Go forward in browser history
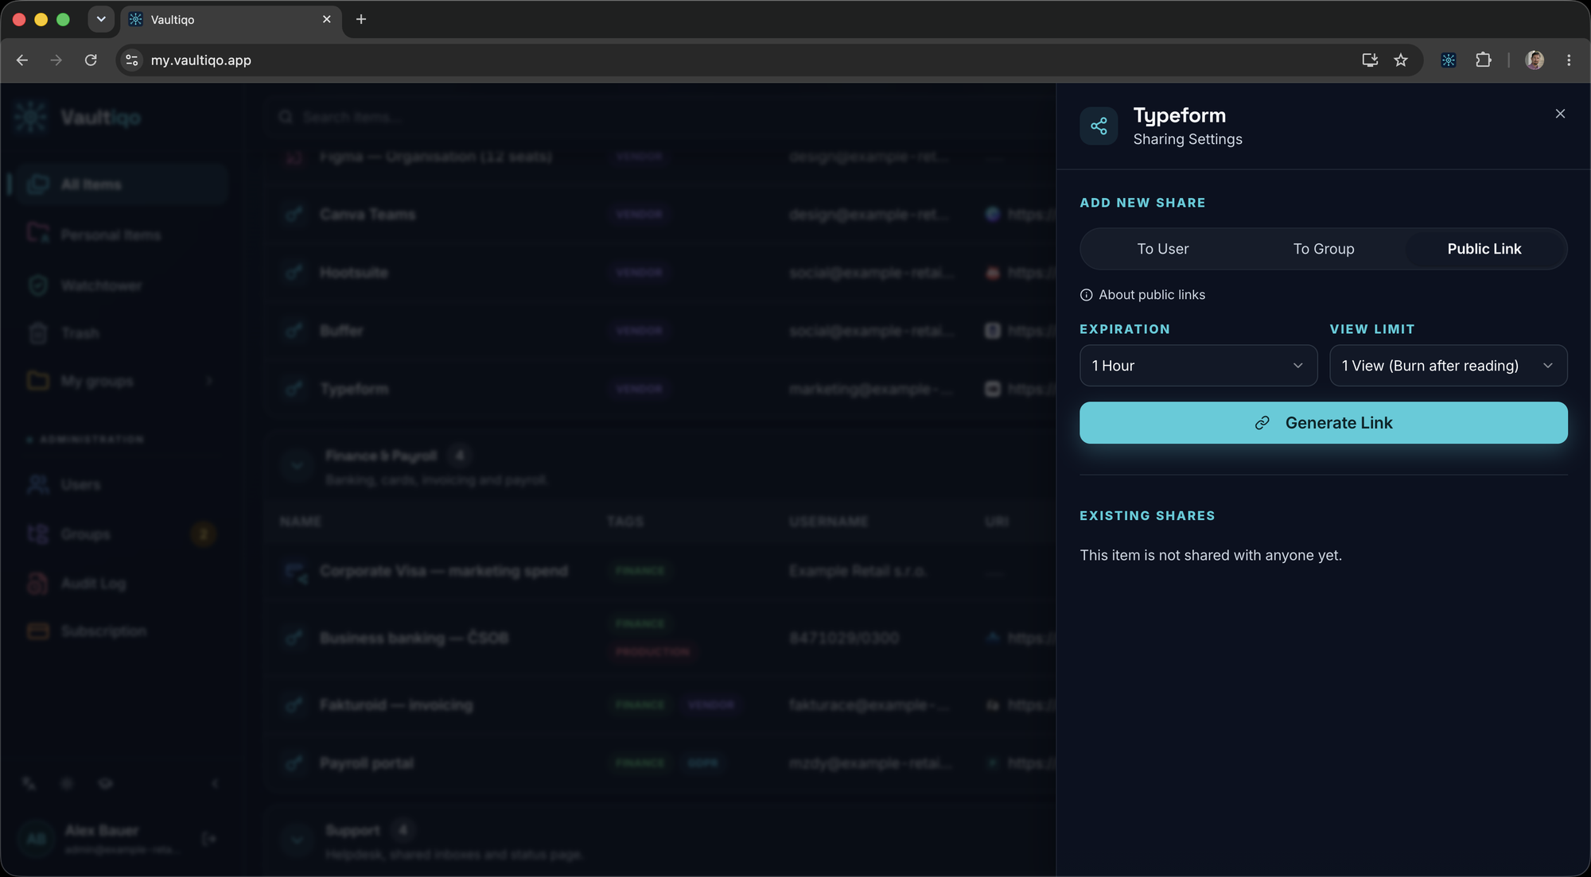The image size is (1591, 877). point(56,60)
